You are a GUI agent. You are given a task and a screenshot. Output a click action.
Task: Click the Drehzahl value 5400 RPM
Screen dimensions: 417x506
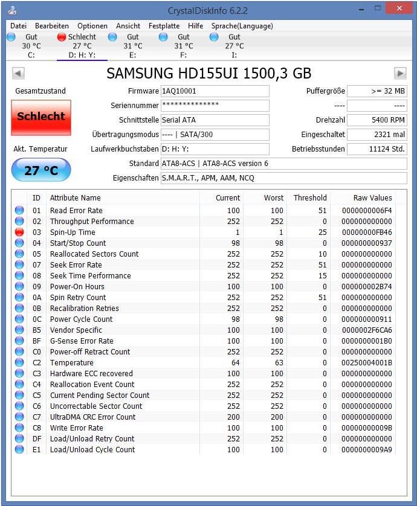coord(377,120)
